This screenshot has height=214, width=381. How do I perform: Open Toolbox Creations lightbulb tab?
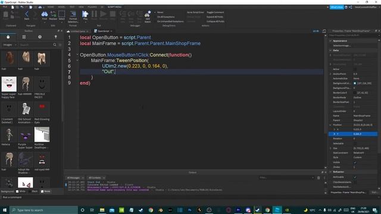[55, 37]
